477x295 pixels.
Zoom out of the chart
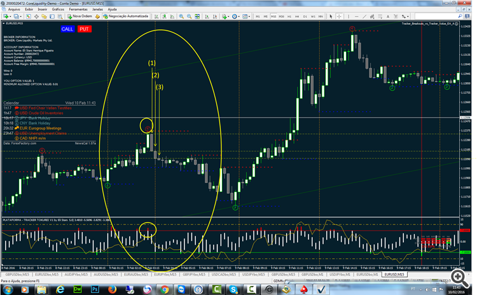click(190, 16)
